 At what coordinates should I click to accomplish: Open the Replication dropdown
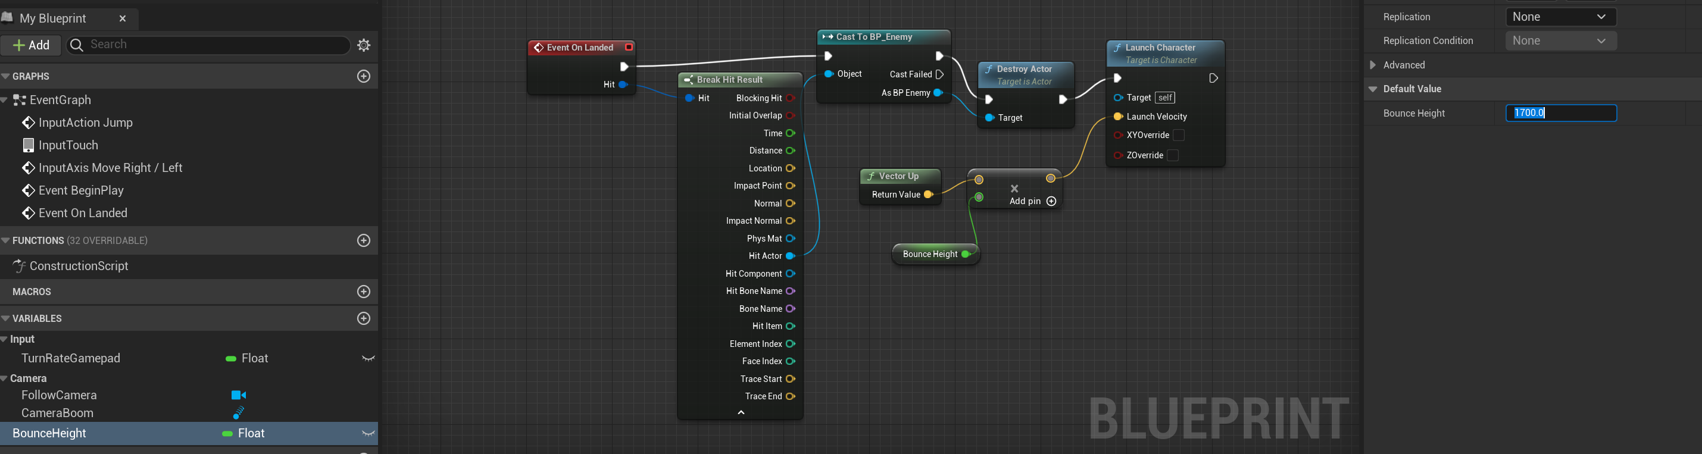pos(1560,17)
